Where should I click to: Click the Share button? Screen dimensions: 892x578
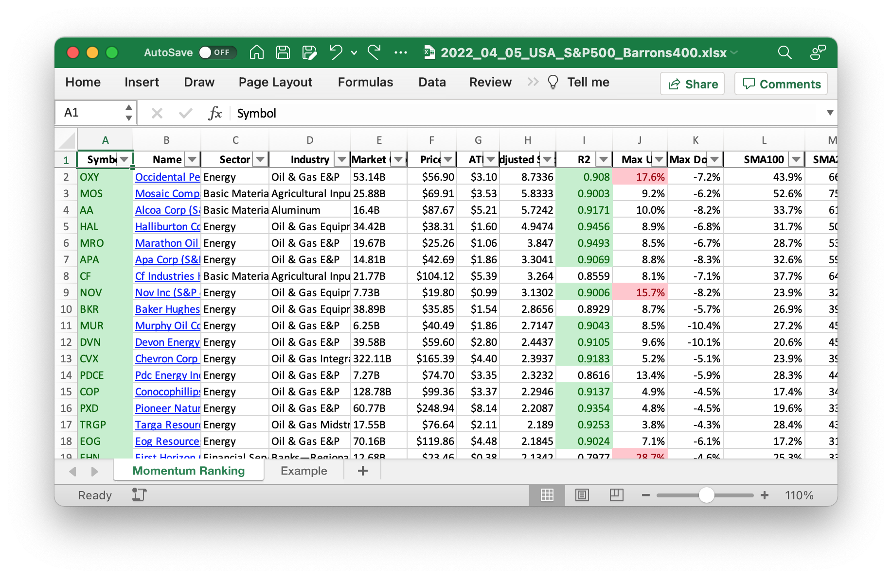693,84
